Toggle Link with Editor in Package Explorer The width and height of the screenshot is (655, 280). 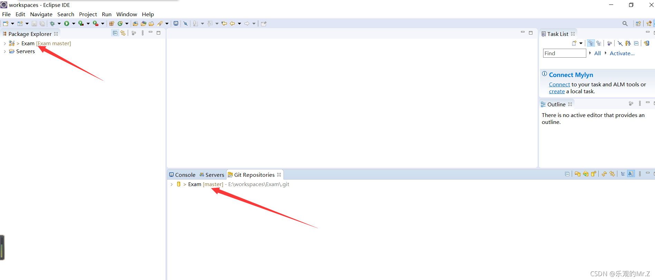coord(123,33)
